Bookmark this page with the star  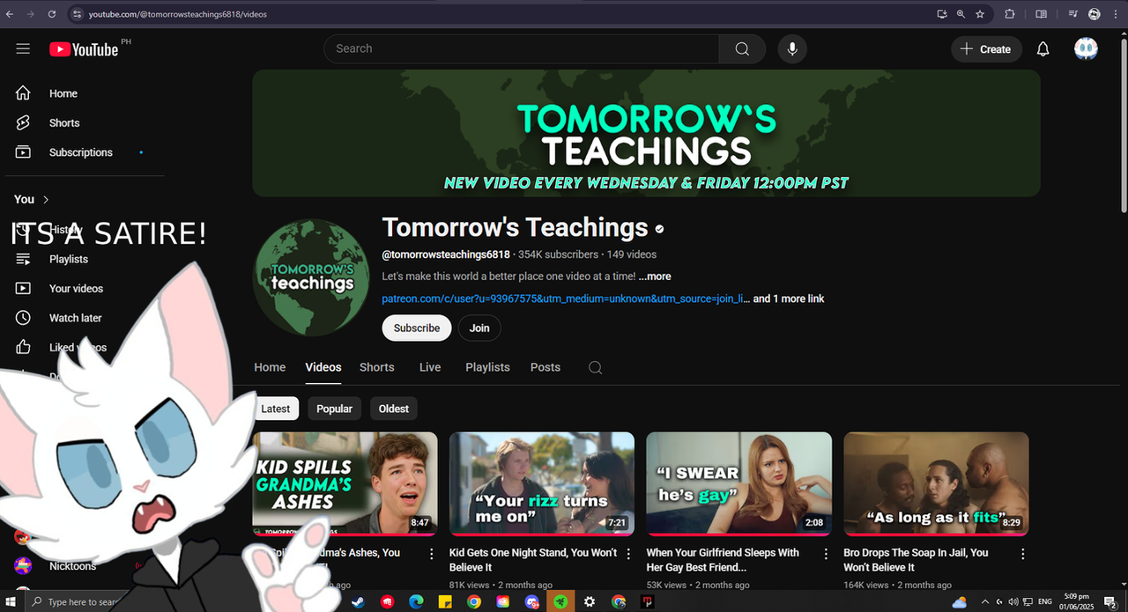click(980, 14)
